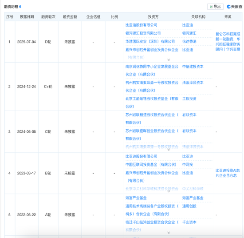The image size is (244, 238).
Task: Open 银河源汇投资有限公司 investor link
Action: pyautogui.click(x=143, y=33)
